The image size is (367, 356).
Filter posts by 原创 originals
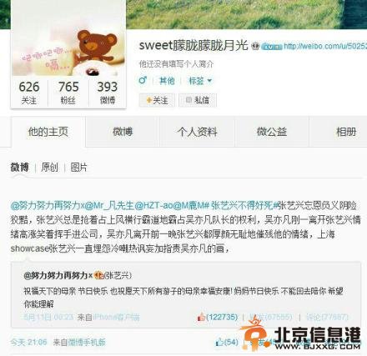(x=49, y=168)
